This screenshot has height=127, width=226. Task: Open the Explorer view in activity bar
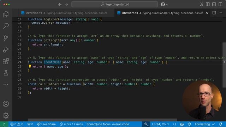pyautogui.click(x=6, y=14)
